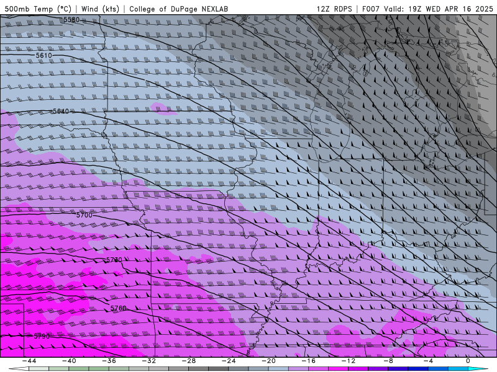Click the 'Wind (kts)' header label

coord(100,9)
